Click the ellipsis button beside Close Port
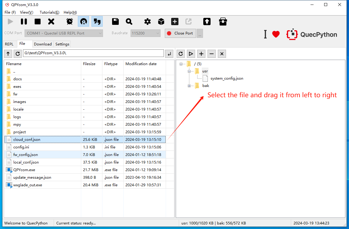Image resolution: width=349 pixels, height=229 pixels. tap(200, 33)
